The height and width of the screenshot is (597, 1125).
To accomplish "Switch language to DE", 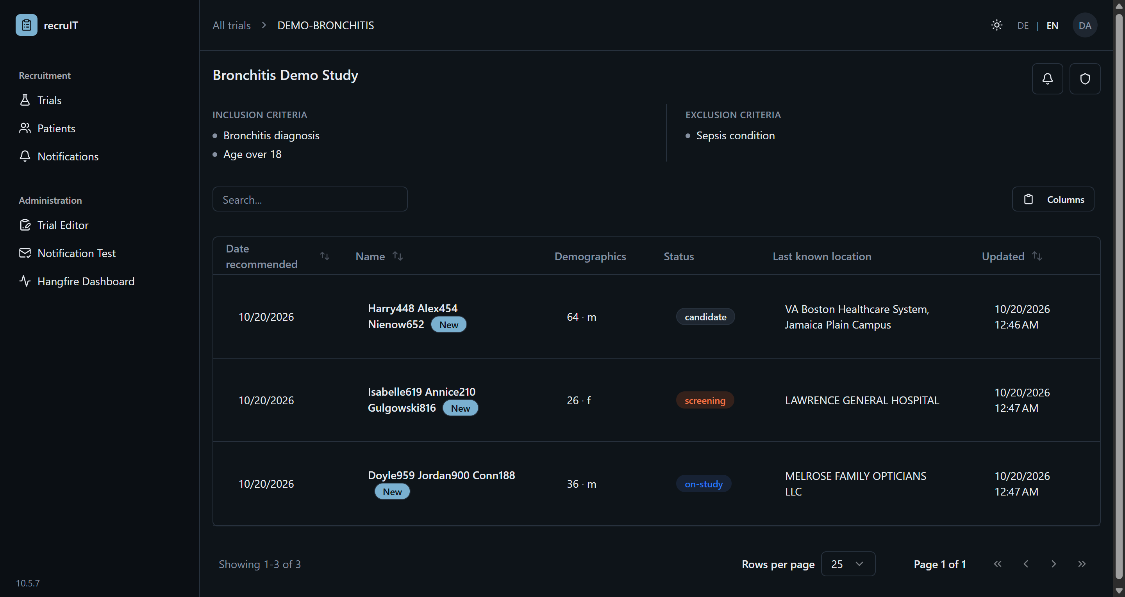I will pos(1023,25).
